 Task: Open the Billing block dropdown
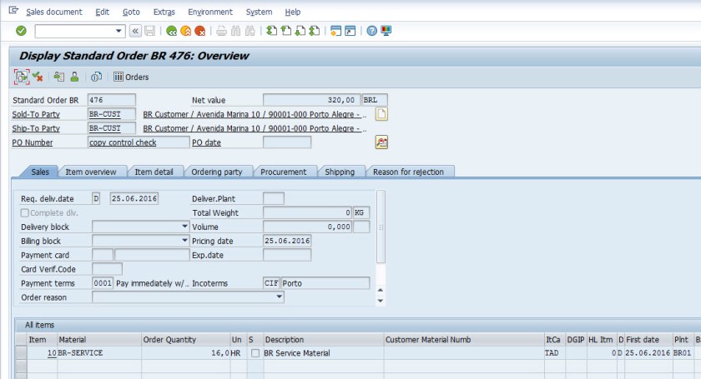184,241
